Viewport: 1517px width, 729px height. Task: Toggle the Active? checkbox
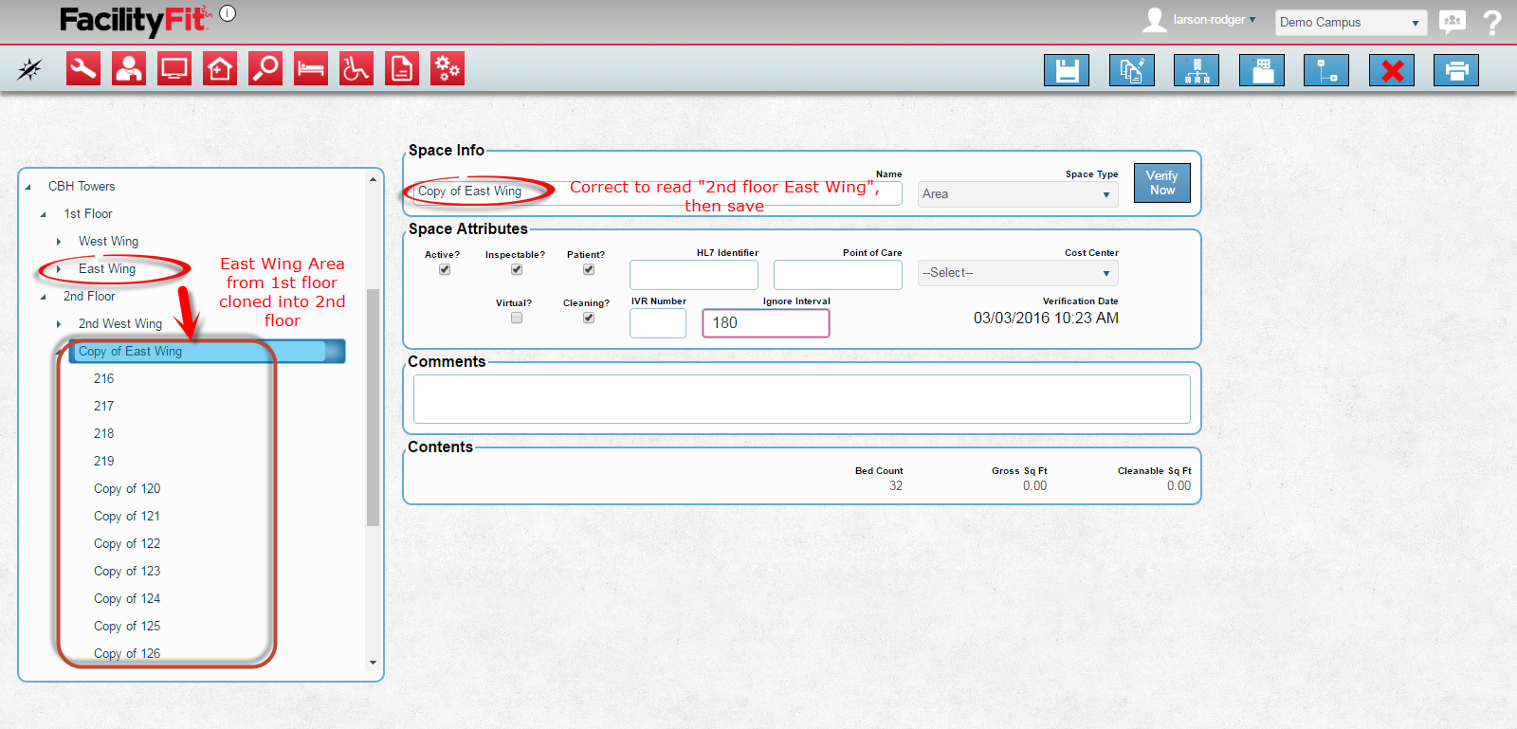tap(445, 270)
